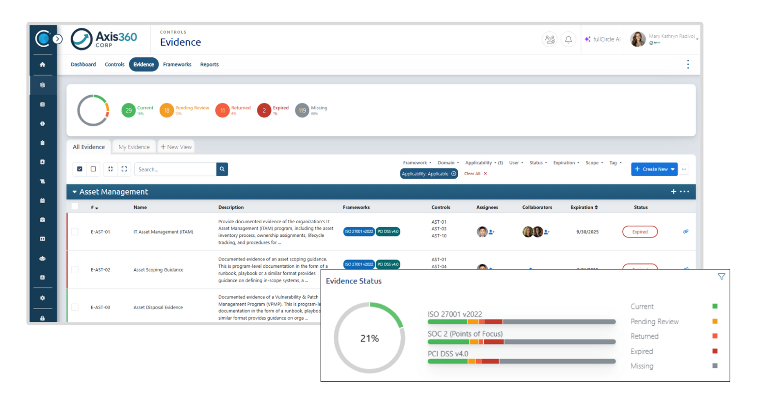Switch to the Dashboard tab
Image resolution: width=776 pixels, height=417 pixels.
point(83,64)
